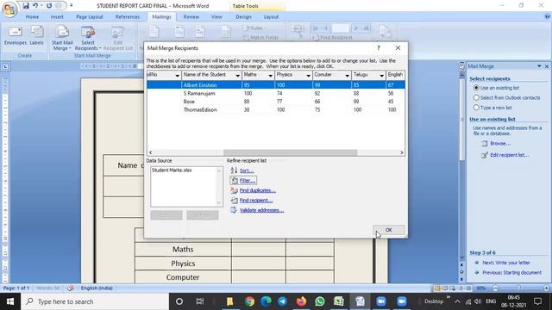Open the Physics column filter dropdown

[309, 75]
